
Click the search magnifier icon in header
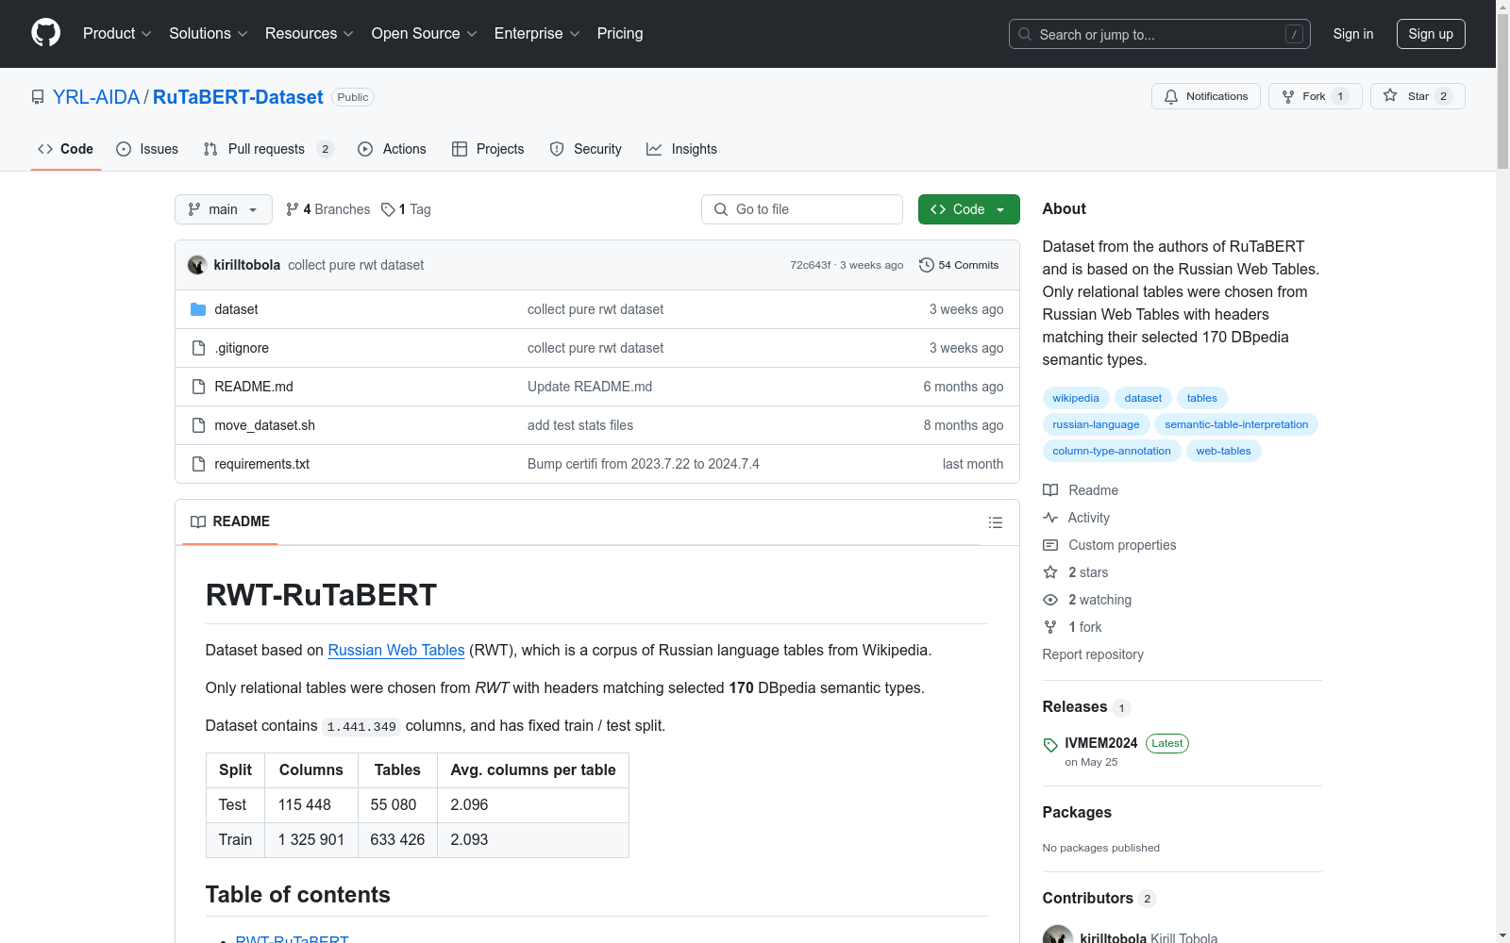[1025, 34]
